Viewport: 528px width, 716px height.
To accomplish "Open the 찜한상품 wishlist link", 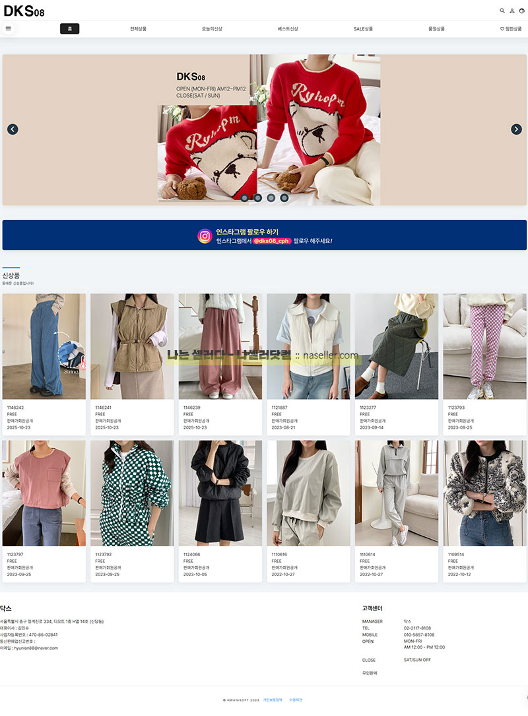I will point(511,29).
